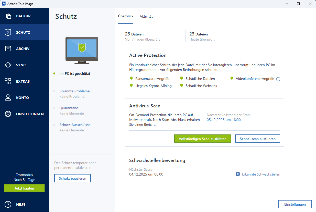Image resolution: width=316 pixels, height=212 pixels.
Task: Open the Einstellungen gear icon in sidebar
Action: pyautogui.click(x=8, y=114)
